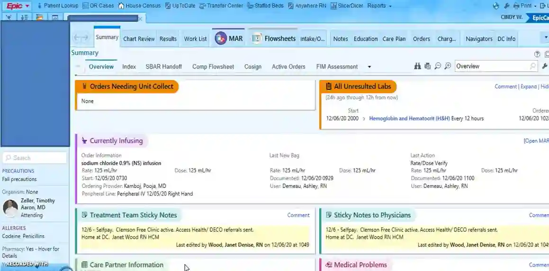The width and height of the screenshot is (549, 271).
Task: Open Staffed Beds
Action: (x=265, y=6)
